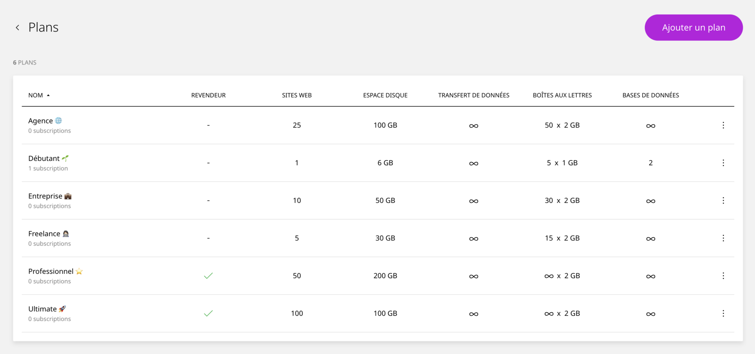Screen dimensions: 755x354
Task: Click the TRANSFERT DE DONNÉES column header
Action: point(473,95)
